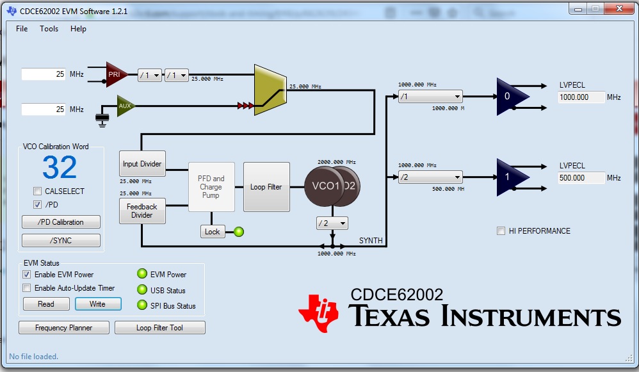Click the Texas Instruments logo
639x372 pixels.
tap(460, 314)
